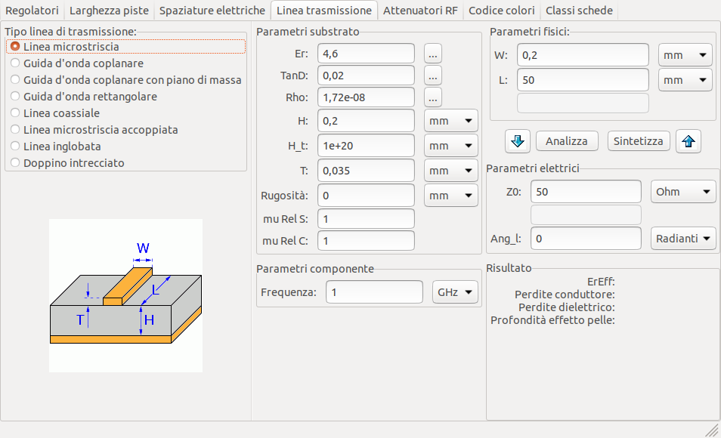This screenshot has height=438, width=721.
Task: Open the Codice colori tab
Action: point(501,11)
